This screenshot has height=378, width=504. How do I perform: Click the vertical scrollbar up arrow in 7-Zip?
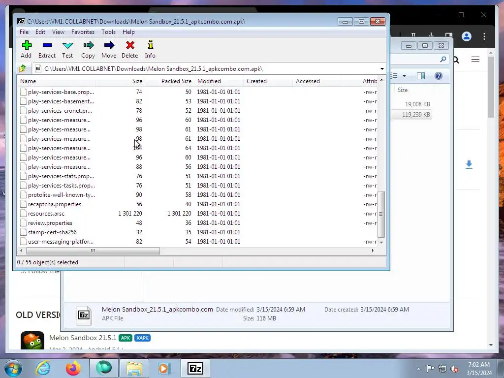pyautogui.click(x=381, y=80)
